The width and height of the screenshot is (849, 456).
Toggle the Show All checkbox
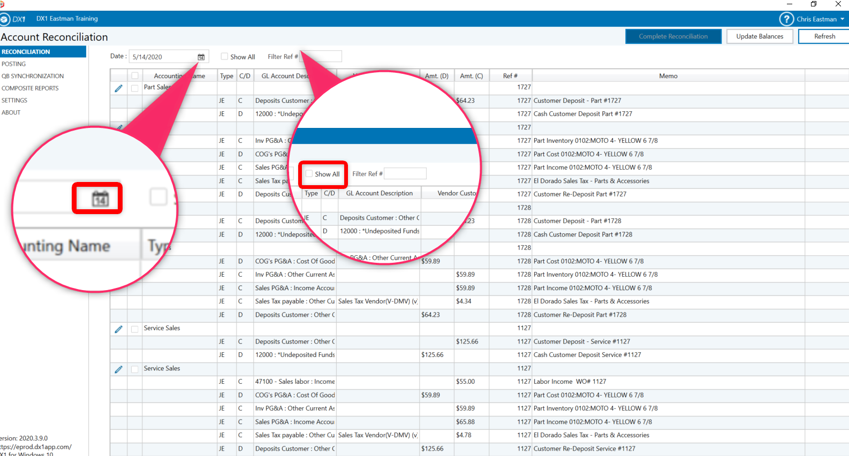pyautogui.click(x=225, y=56)
